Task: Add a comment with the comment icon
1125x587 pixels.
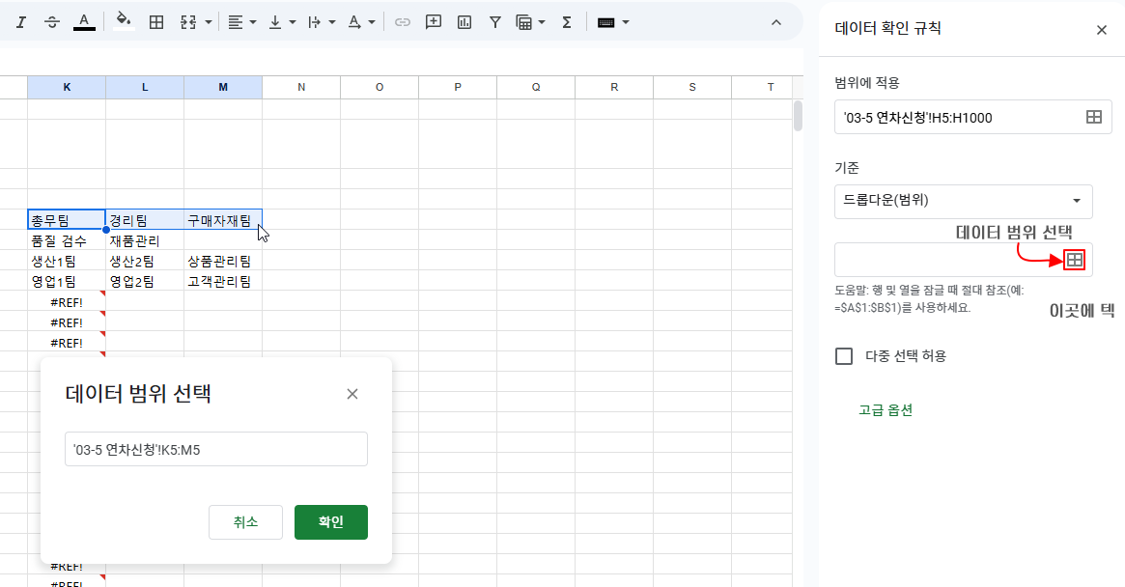Action: coord(434,22)
